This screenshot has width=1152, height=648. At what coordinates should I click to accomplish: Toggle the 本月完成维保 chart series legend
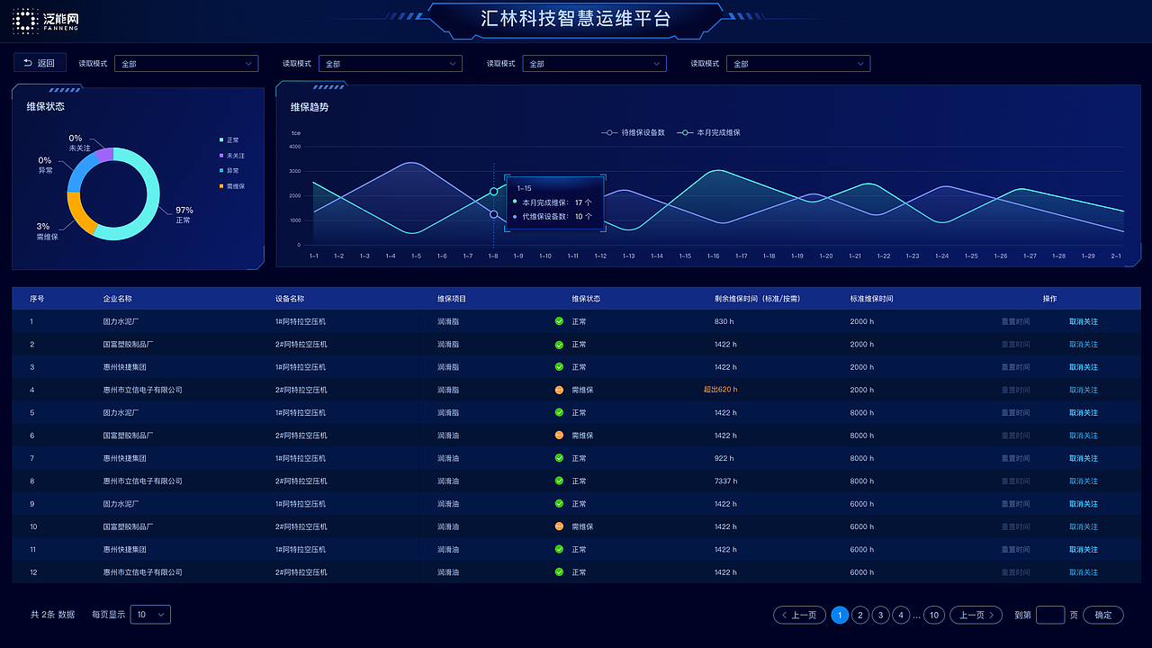pyautogui.click(x=708, y=132)
